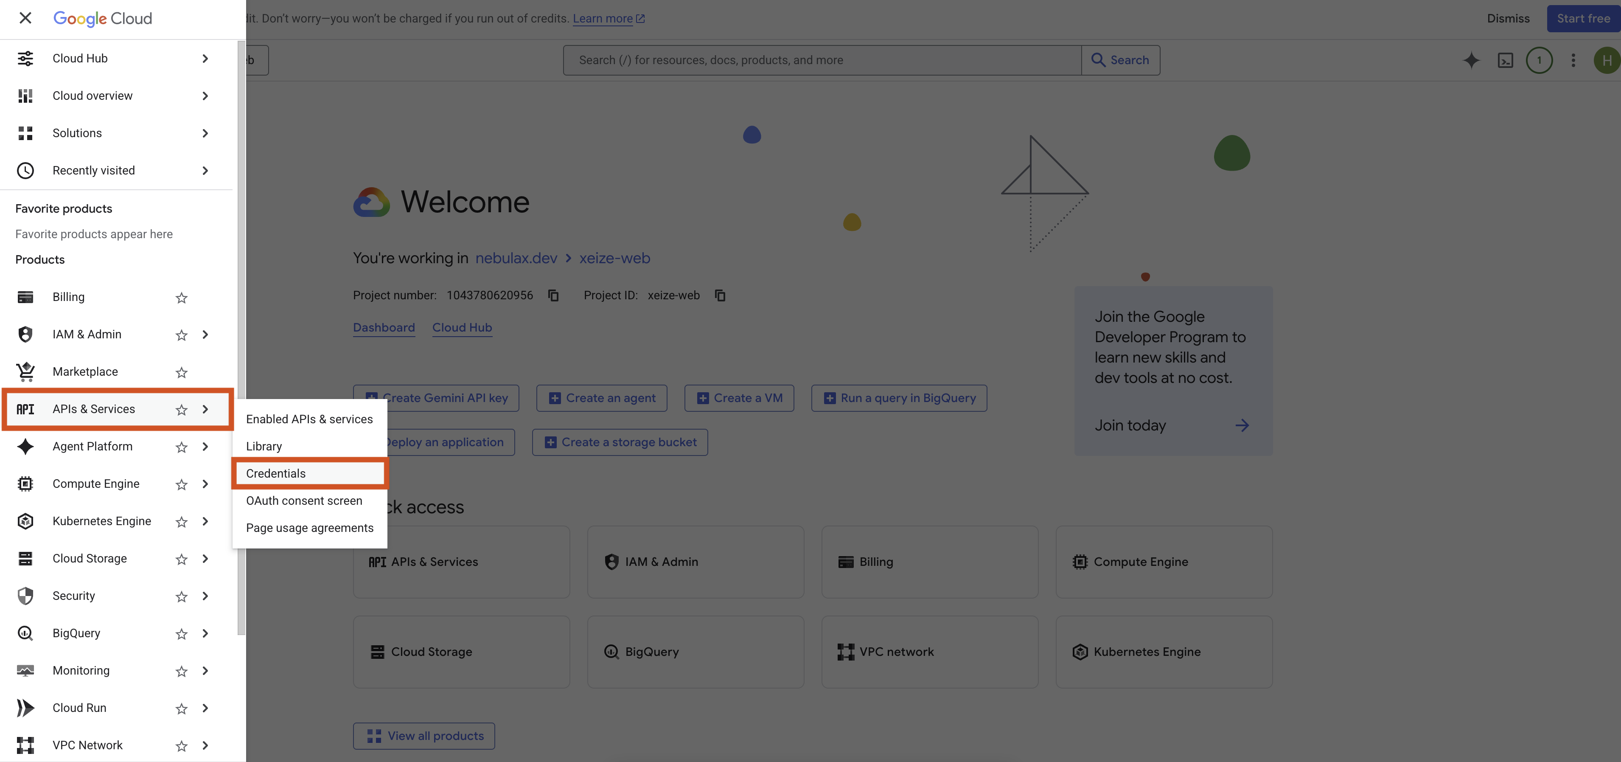
Task: Click the Security shield icon
Action: point(25,596)
